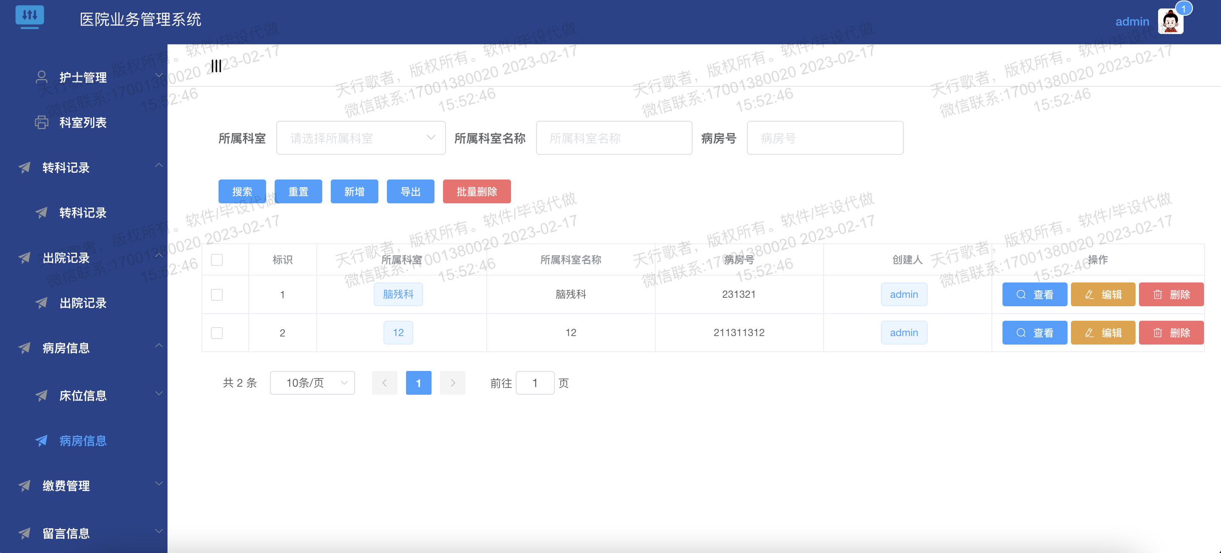
Task: Click 编辑 button for room 231321
Action: click(x=1102, y=294)
